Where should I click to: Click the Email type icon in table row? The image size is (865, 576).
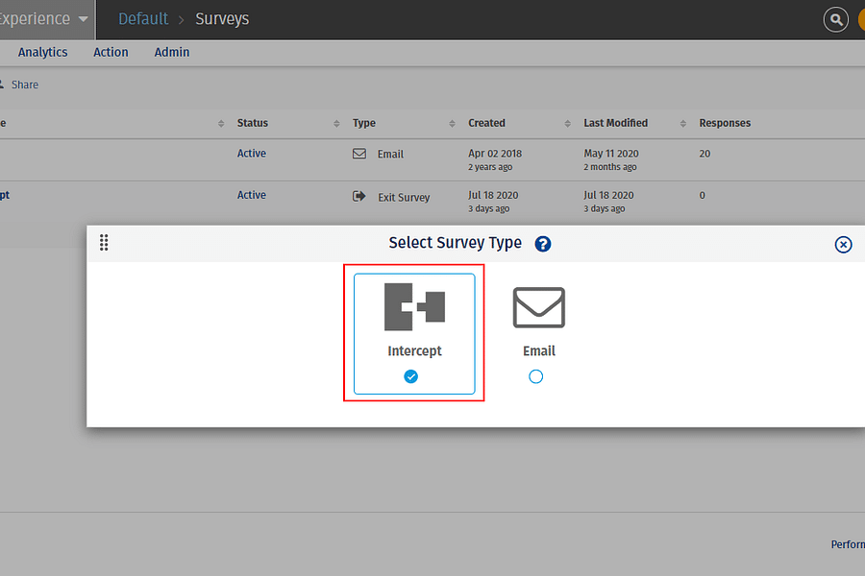(x=359, y=154)
